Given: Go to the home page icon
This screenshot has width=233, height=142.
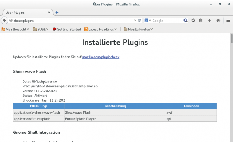Looking at the screenshot, I should [218, 21].
